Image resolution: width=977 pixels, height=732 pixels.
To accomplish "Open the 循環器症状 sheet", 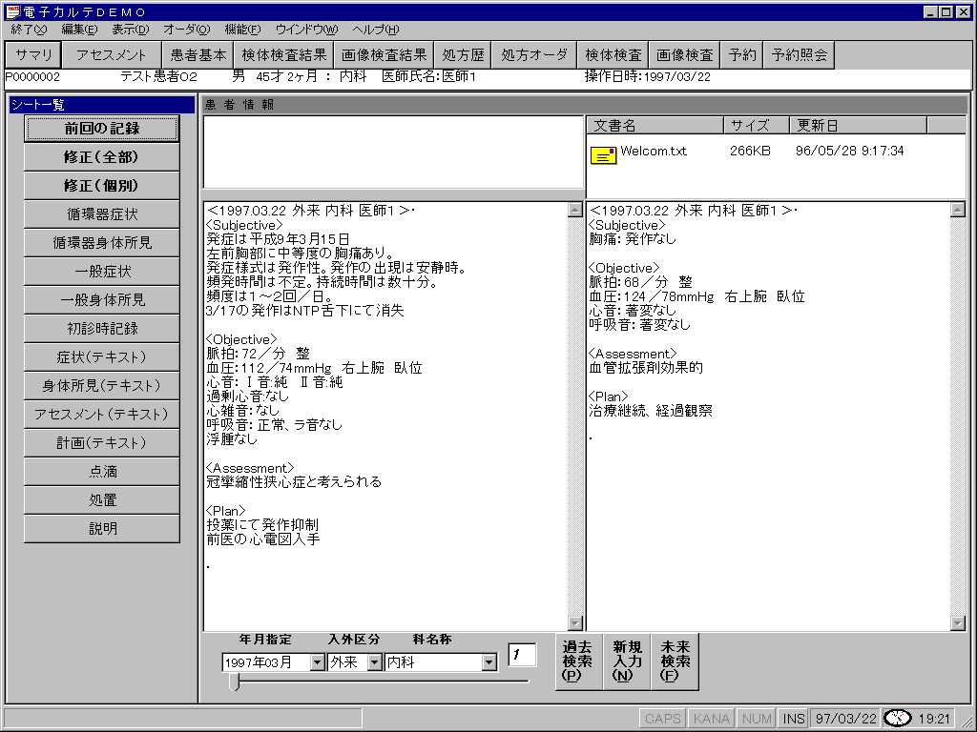I will 101,214.
